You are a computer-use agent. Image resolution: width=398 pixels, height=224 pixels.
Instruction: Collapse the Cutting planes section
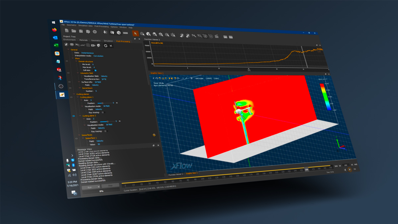tap(74, 94)
